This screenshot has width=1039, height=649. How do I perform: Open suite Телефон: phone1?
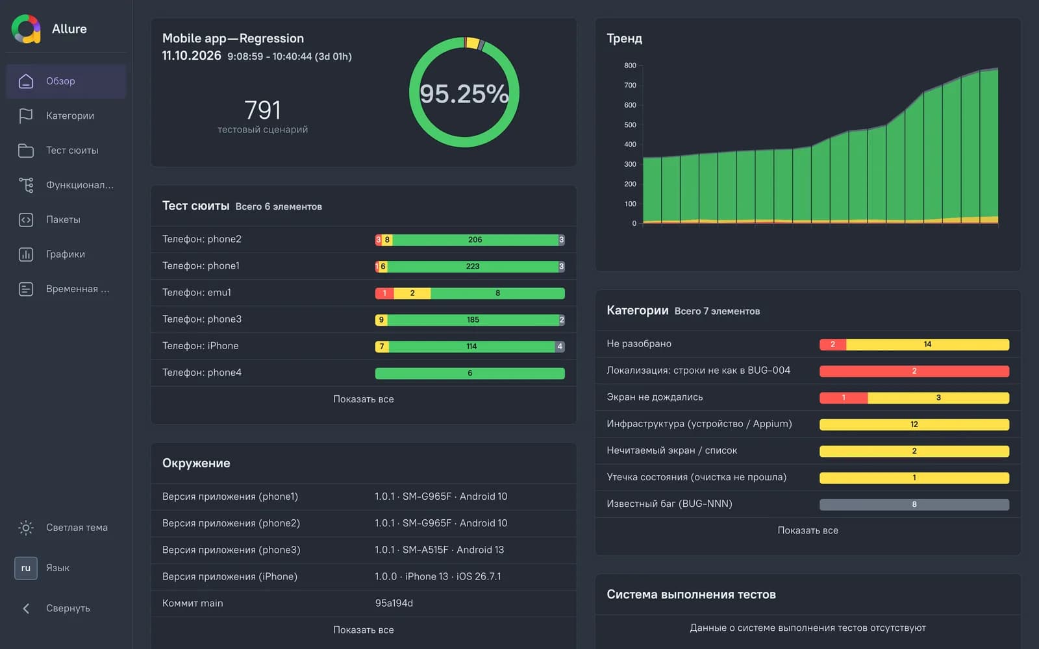point(364,266)
